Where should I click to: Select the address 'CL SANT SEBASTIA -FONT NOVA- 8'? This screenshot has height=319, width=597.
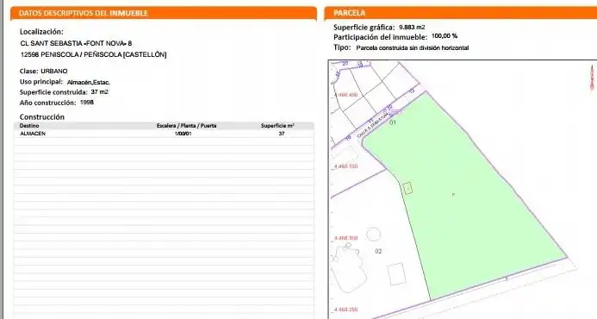[76, 43]
